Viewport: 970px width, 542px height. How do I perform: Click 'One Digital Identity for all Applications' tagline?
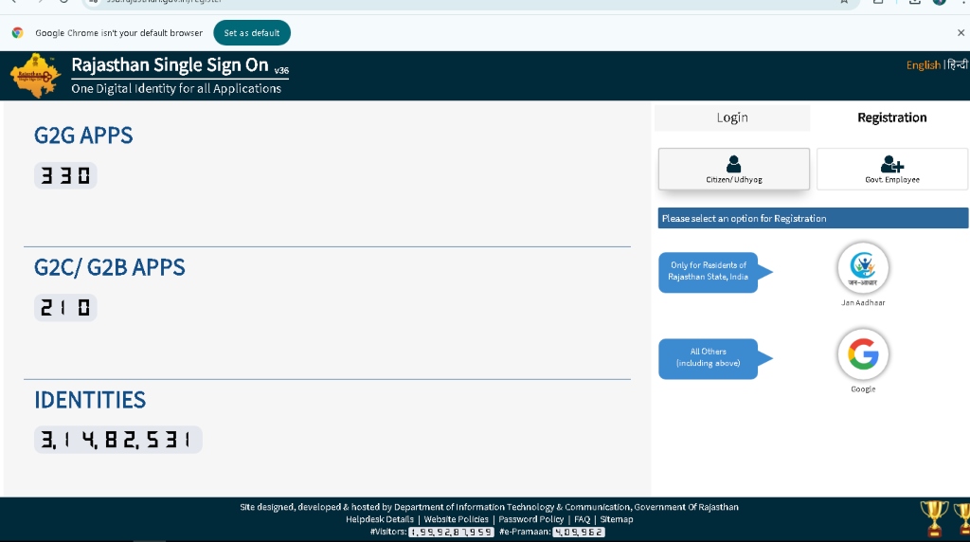176,88
